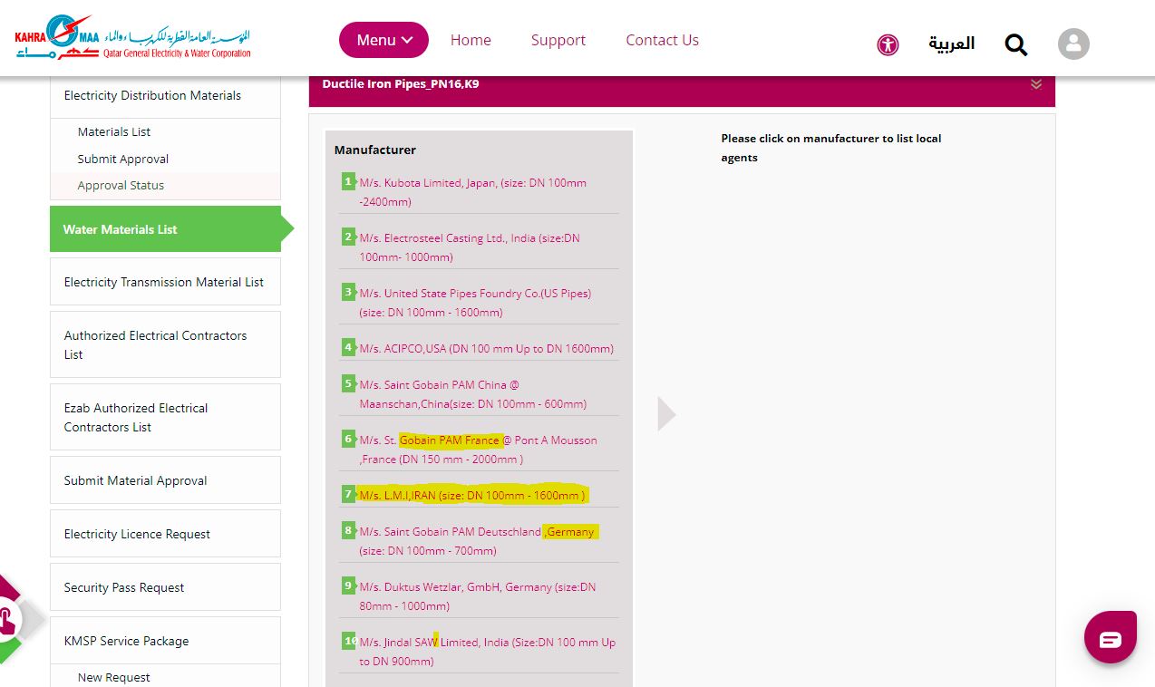
Task: Select manufacturer Electrosteel Casting Ltd., India
Action: click(470, 247)
